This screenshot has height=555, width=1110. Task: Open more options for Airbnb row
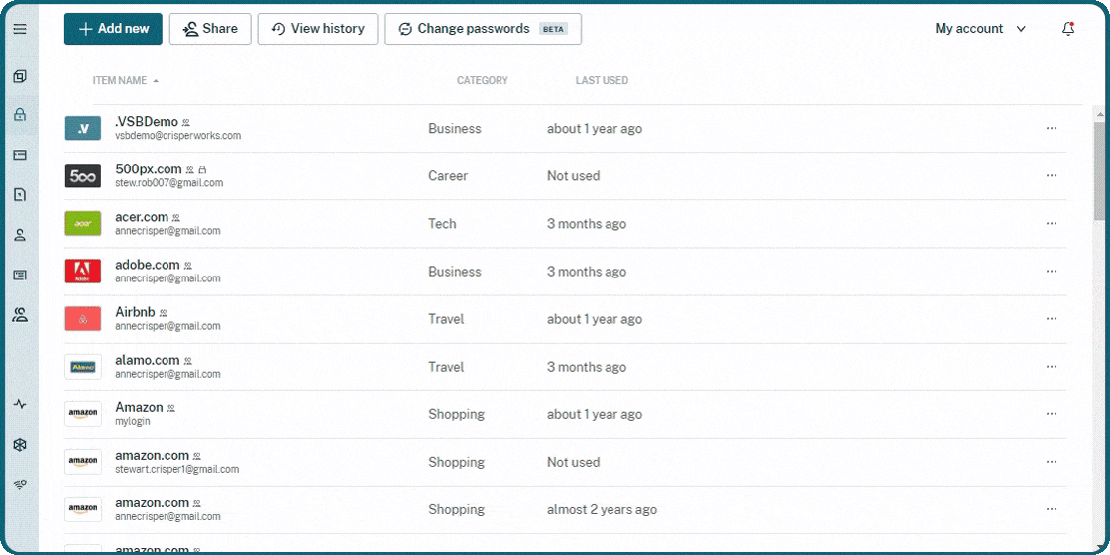(x=1052, y=319)
